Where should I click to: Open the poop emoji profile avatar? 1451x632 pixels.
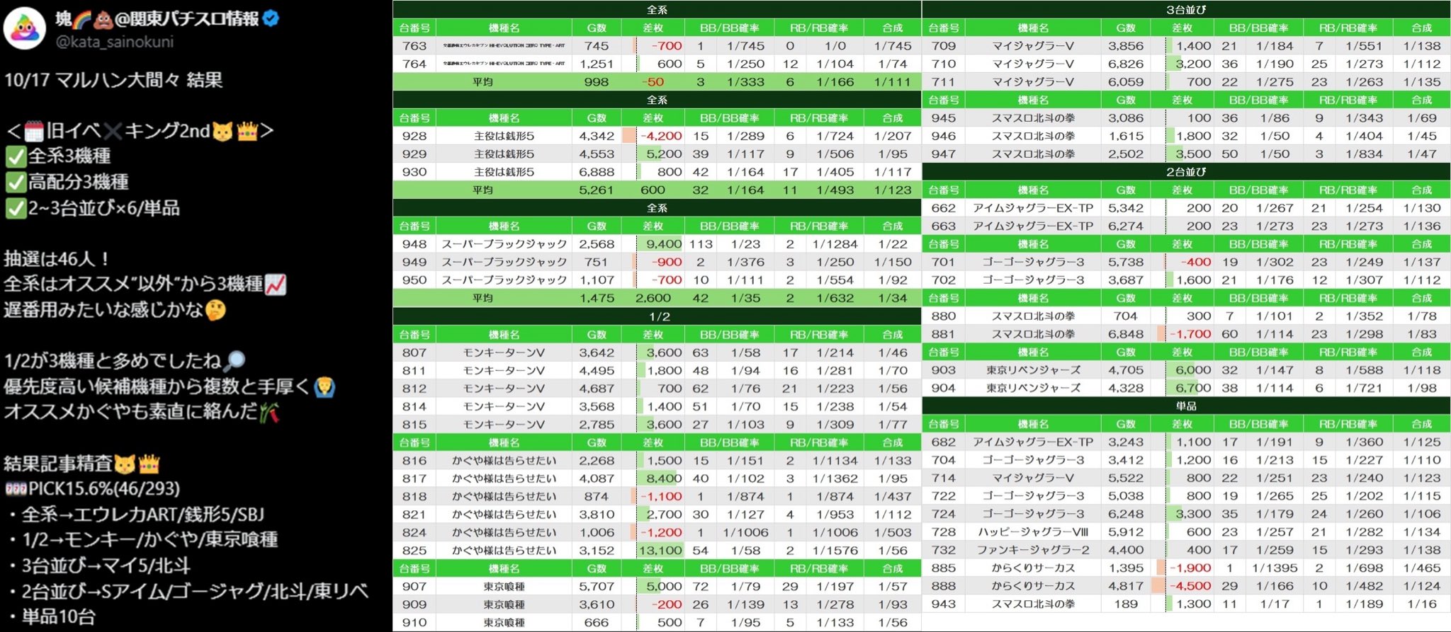click(x=25, y=29)
